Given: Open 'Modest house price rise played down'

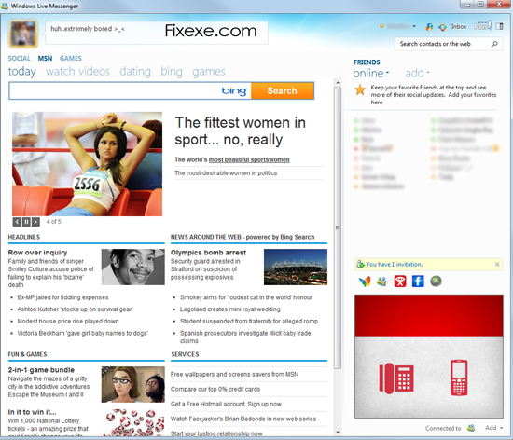Looking at the screenshot, I should (68, 322).
